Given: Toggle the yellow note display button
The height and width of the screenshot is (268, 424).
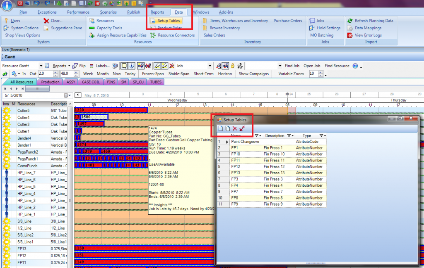Looking at the screenshot, I should click(x=124, y=66).
